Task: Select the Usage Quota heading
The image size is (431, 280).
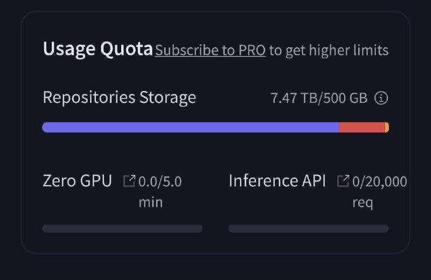Action: click(x=98, y=49)
